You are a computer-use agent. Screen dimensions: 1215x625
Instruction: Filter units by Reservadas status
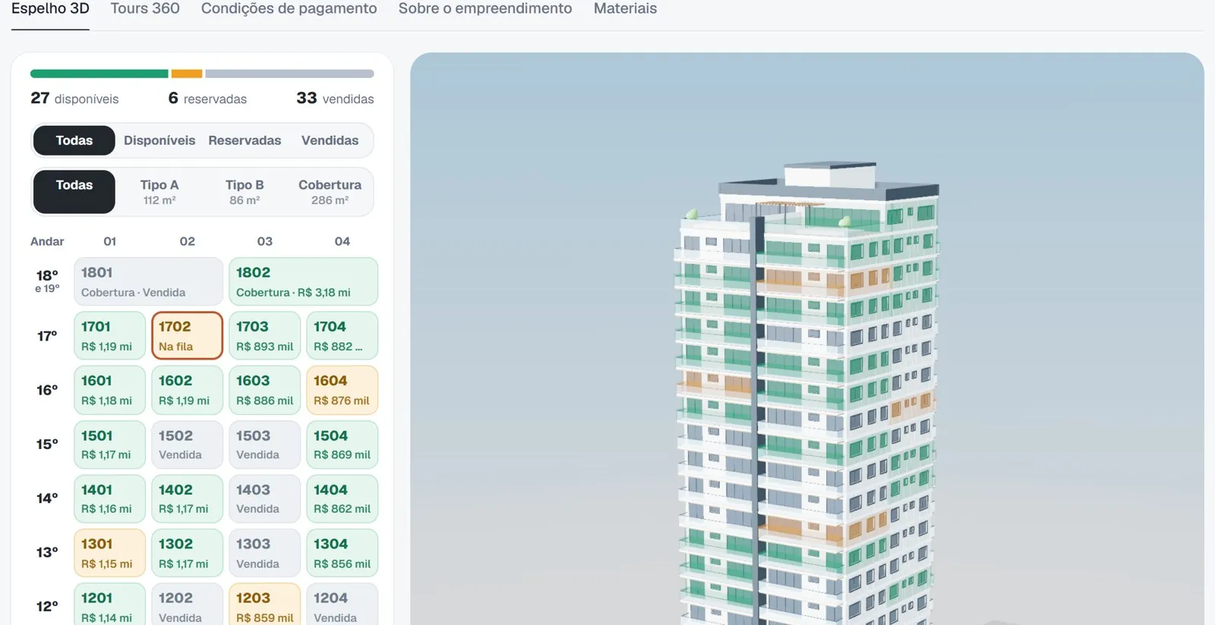point(245,140)
